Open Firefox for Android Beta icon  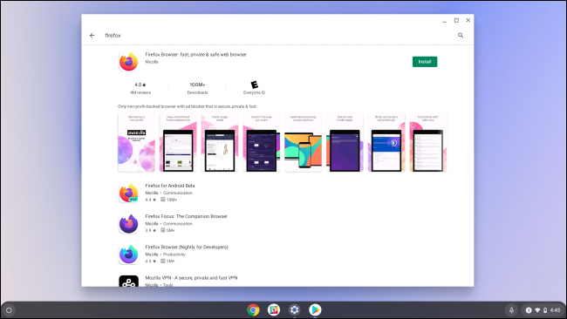coord(129,193)
